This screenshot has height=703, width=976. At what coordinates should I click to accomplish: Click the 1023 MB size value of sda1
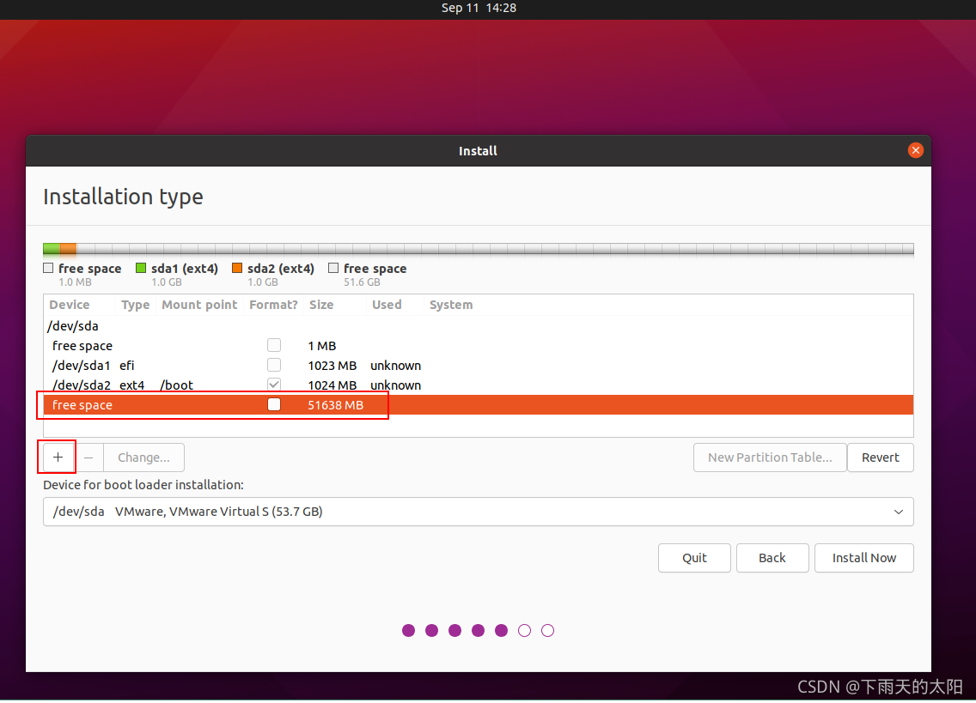[332, 366]
